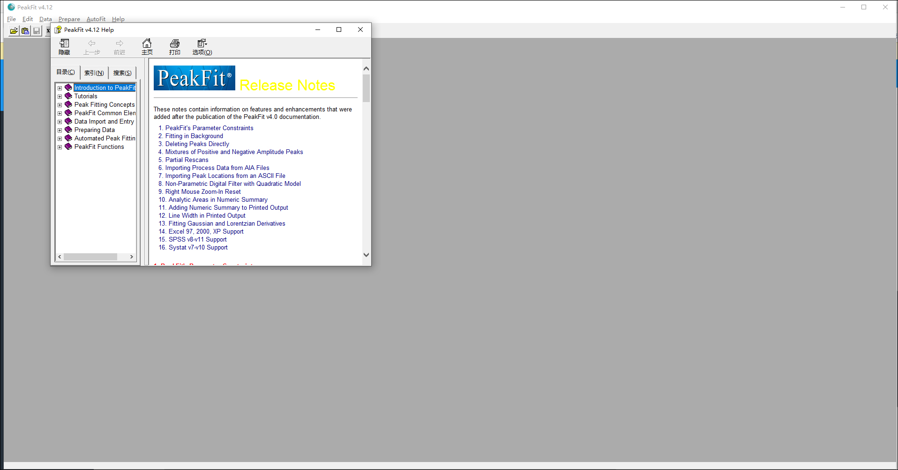Open Mixtures of Positive and Negative Amplitude Peaks

(x=234, y=152)
